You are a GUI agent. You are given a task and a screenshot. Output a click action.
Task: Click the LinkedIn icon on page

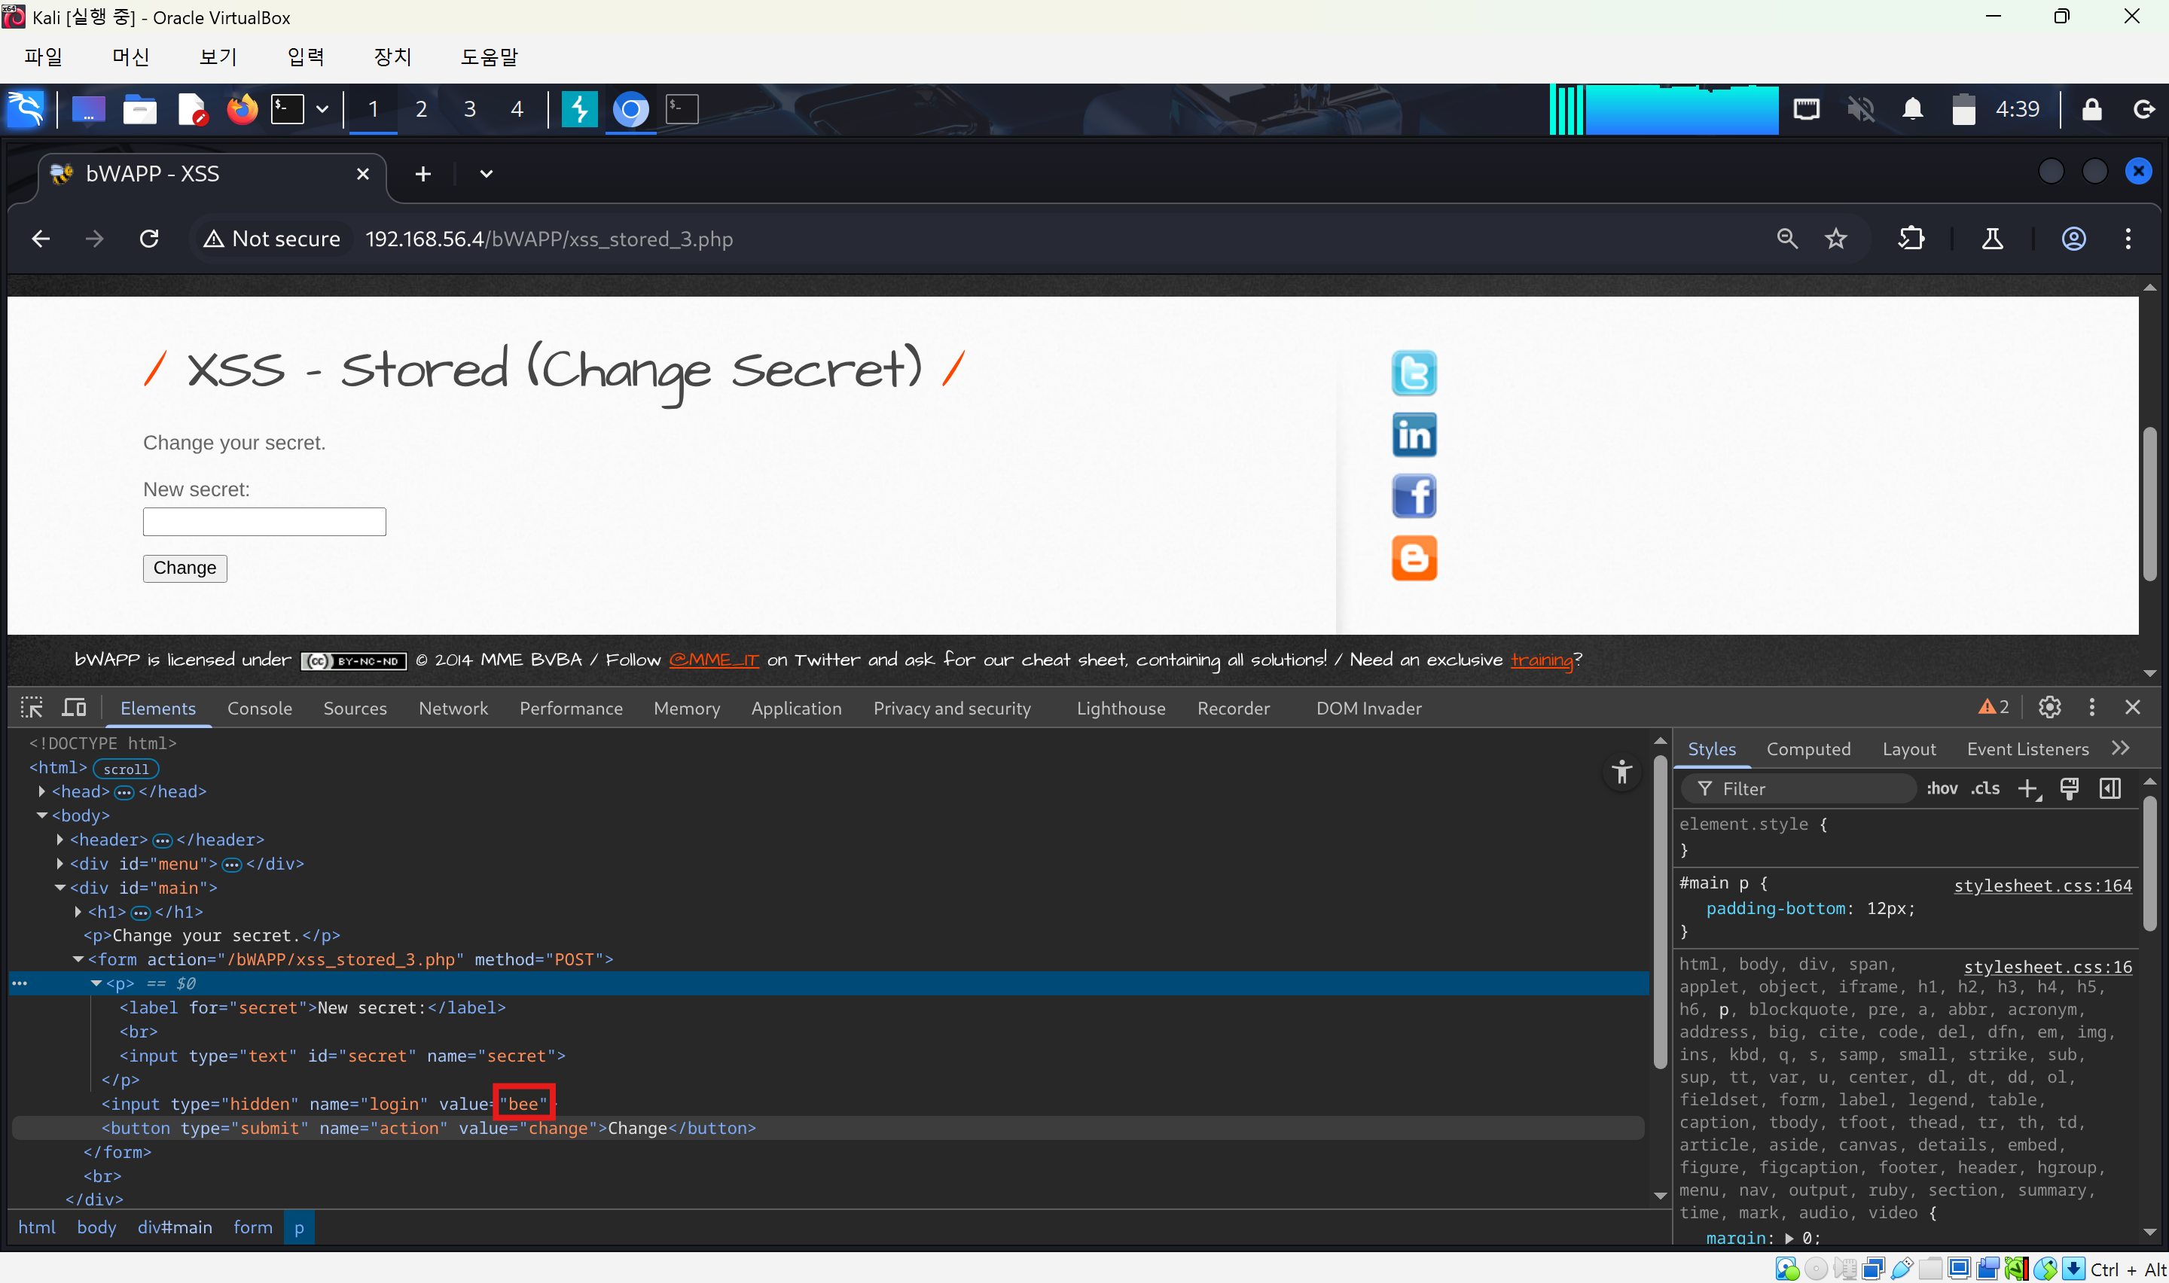click(1414, 435)
